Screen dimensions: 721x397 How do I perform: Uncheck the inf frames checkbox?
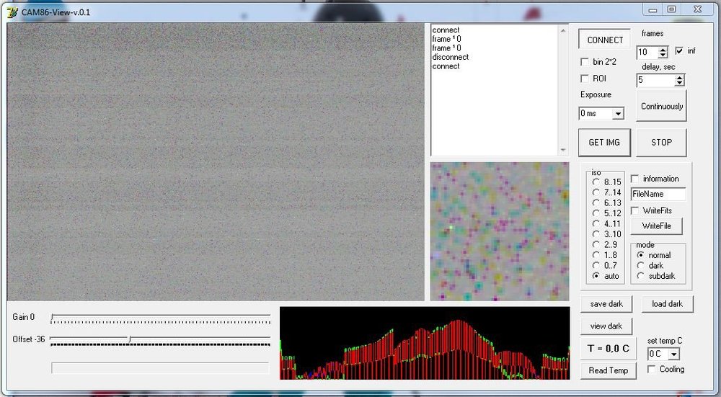coord(679,50)
